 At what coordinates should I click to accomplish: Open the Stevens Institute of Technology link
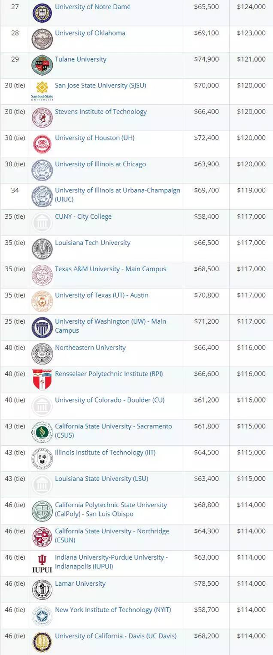click(101, 112)
